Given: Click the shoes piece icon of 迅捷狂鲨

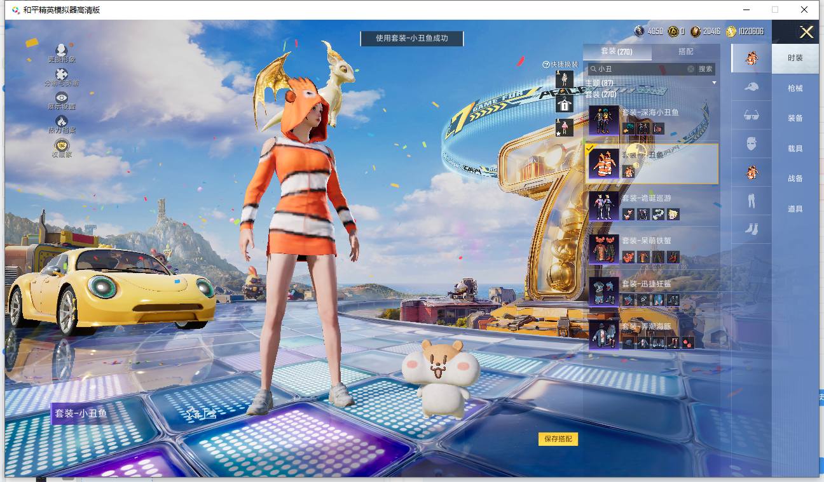Looking at the screenshot, I should (x=673, y=300).
